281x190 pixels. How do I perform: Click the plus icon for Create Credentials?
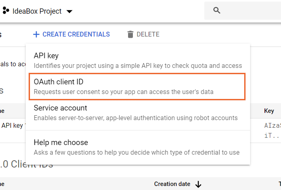[36, 35]
